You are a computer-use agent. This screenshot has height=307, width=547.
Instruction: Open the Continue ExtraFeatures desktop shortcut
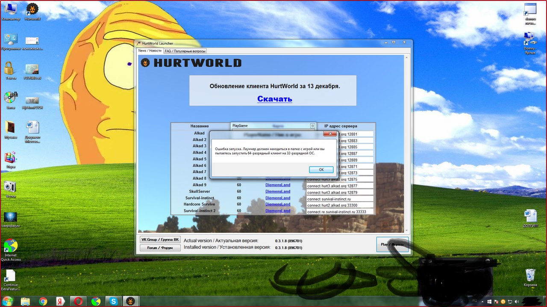coord(11,280)
